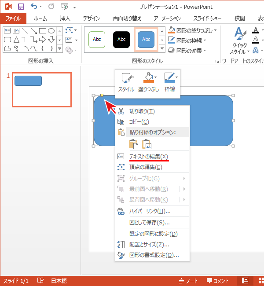Toggle the ノート notes pane

tap(189, 281)
